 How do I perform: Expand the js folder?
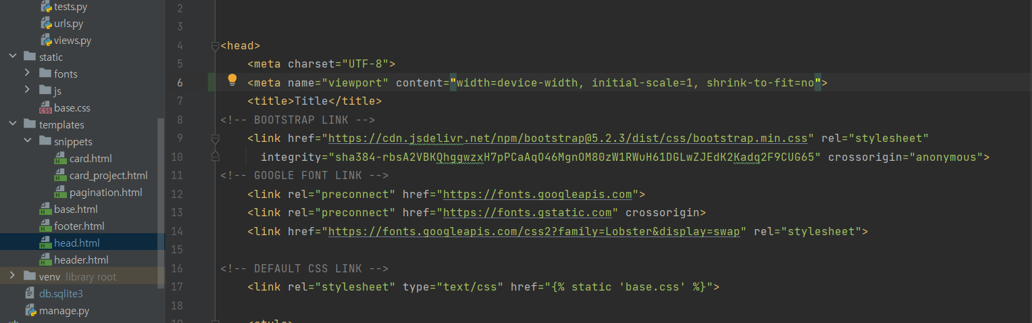tap(27, 91)
